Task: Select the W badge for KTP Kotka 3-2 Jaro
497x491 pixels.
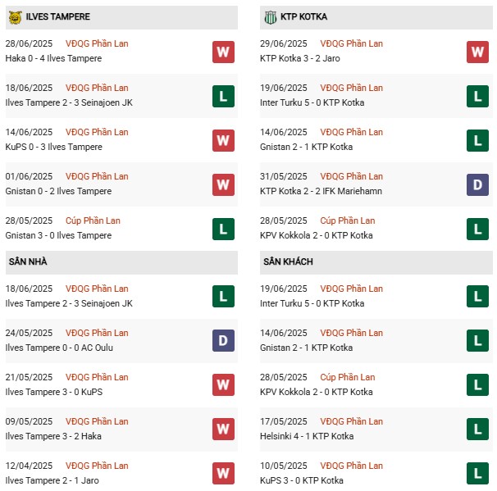Action: (x=477, y=52)
